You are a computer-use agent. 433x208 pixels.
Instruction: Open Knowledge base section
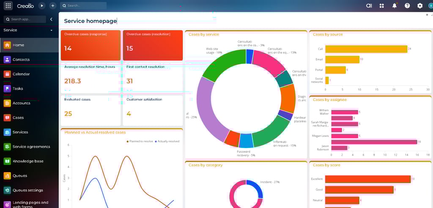[x=29, y=161]
